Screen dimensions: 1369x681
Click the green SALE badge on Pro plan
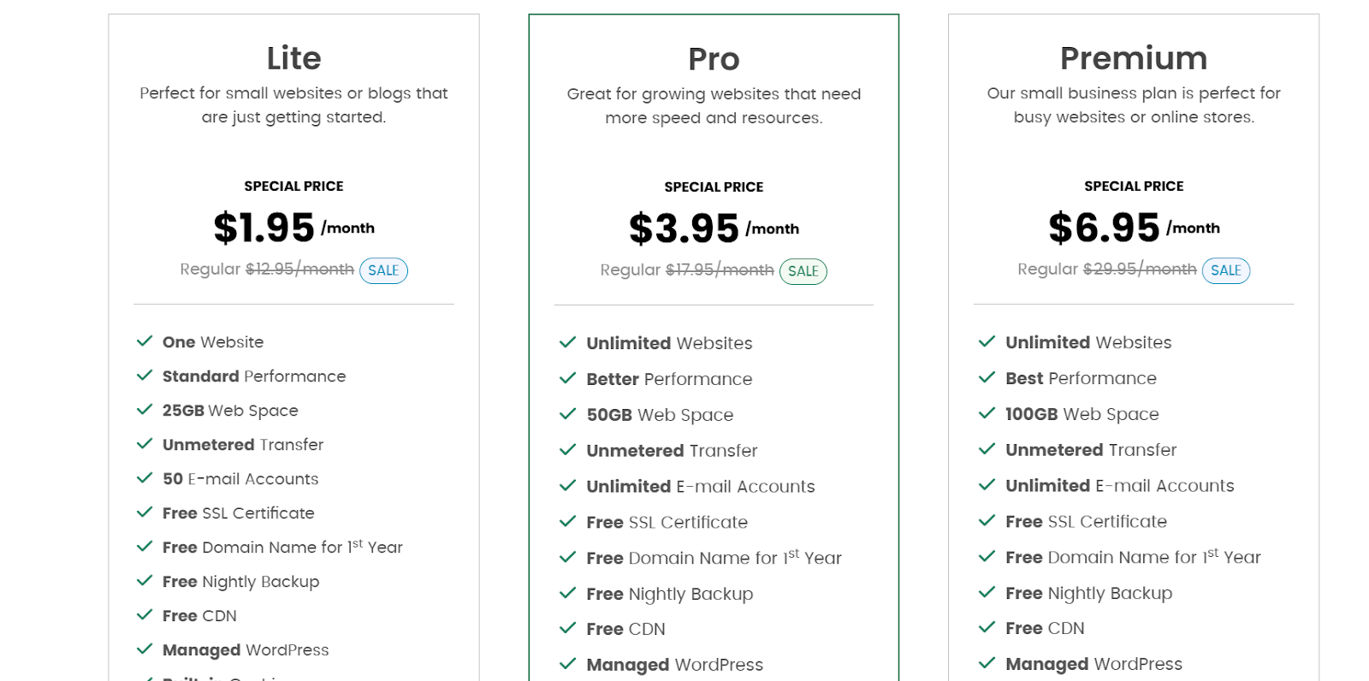point(803,271)
